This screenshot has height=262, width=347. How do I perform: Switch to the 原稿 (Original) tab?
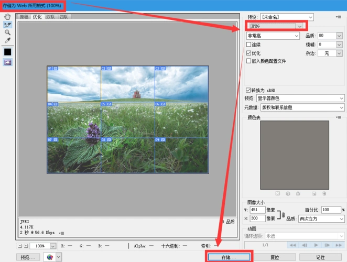click(24, 17)
